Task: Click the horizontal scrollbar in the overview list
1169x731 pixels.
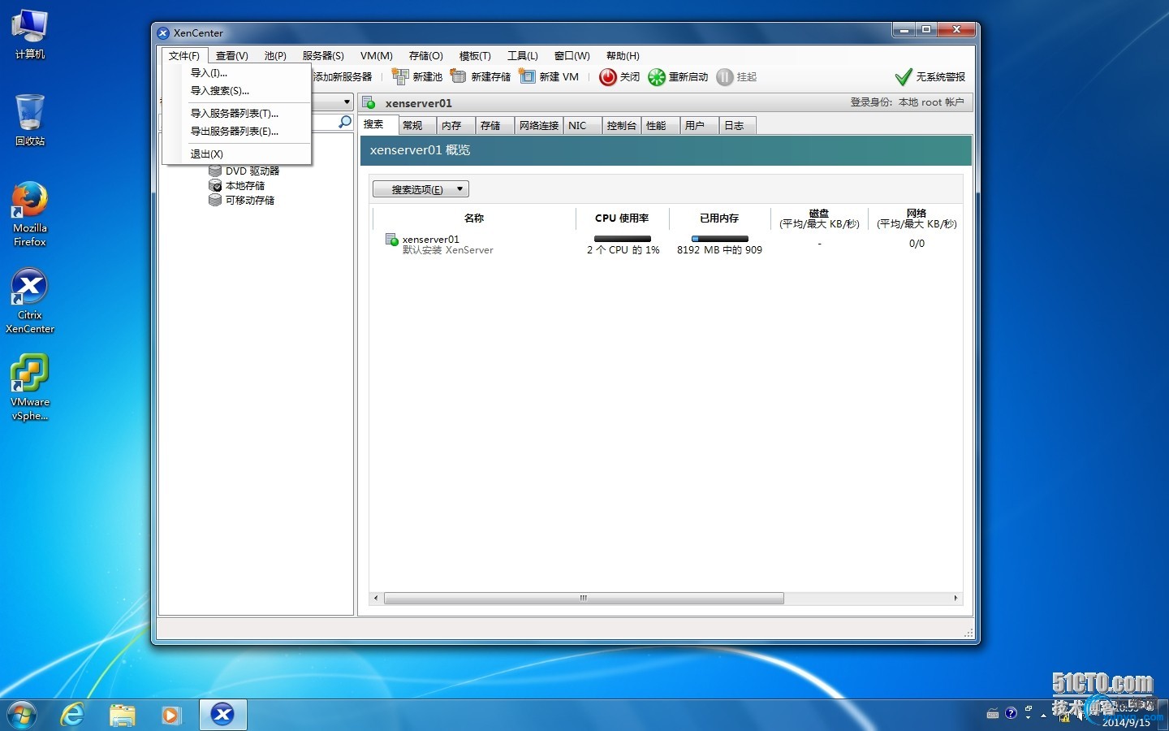Action: coord(583,599)
